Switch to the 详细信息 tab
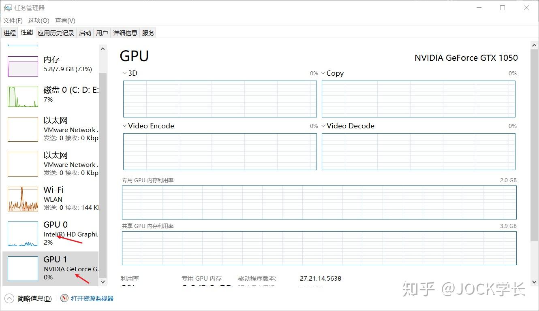Screen dimensions: 539x311 pyautogui.click(x=125, y=33)
